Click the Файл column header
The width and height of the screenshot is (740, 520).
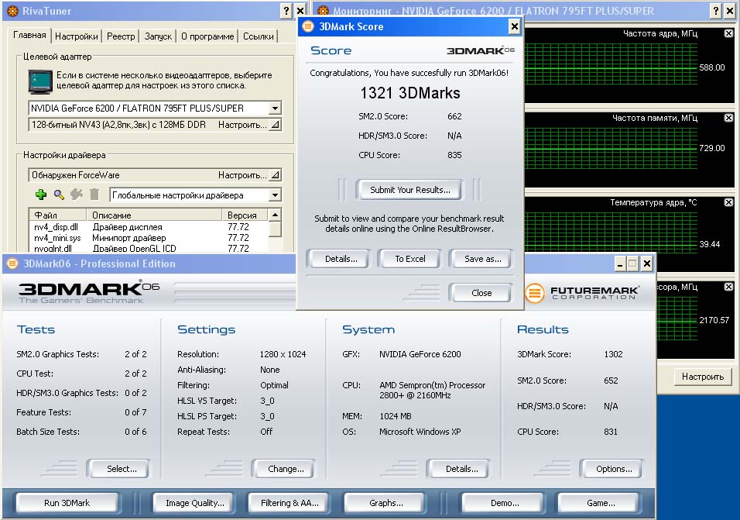57,215
